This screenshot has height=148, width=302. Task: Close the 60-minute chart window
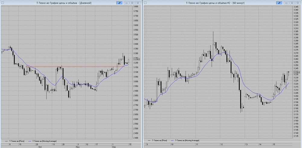pos(297,3)
